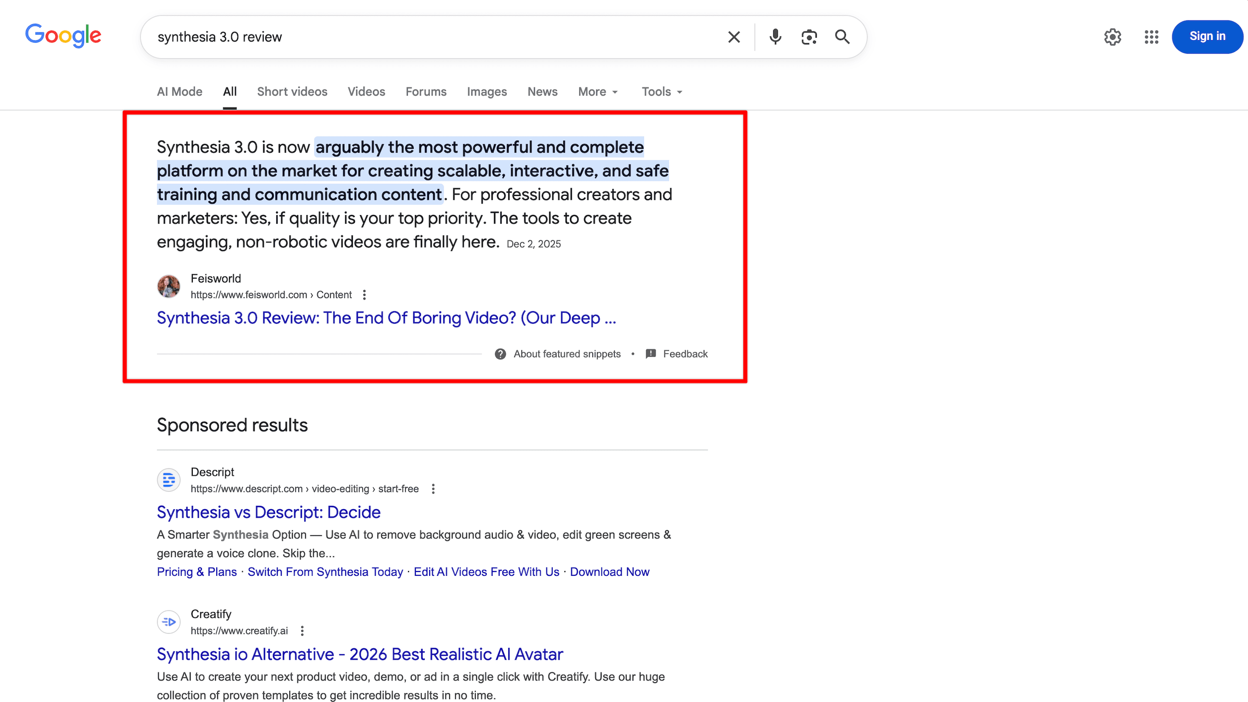Viewport: 1248px width, 702px height.
Task: Open the Pricing & Plans sitelink
Action: click(197, 572)
